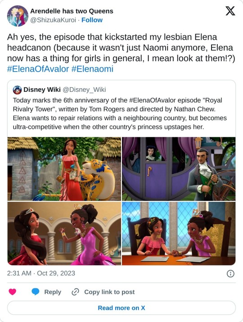Open image of the two princesses at the table
This screenshot has height=322, width=243.
[x=179, y=233]
